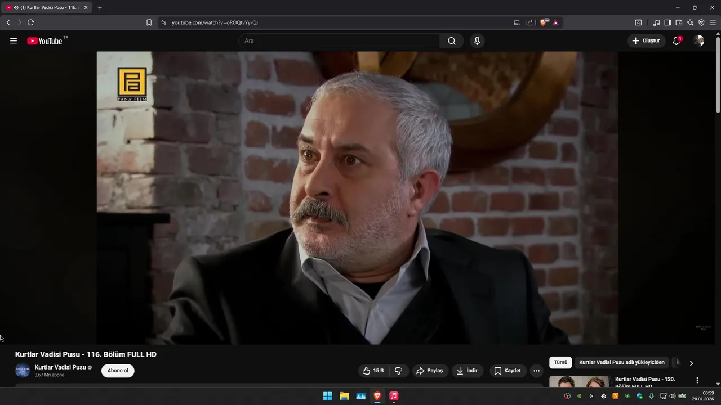Click the video player to pause
Screen dimensions: 721x405
[357, 198]
